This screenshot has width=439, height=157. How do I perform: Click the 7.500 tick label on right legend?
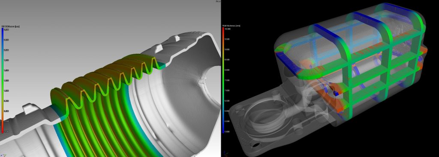click(227, 80)
